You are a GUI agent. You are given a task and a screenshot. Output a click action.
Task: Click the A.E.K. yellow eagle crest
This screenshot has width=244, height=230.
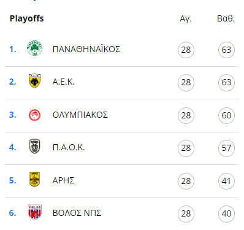tap(34, 81)
